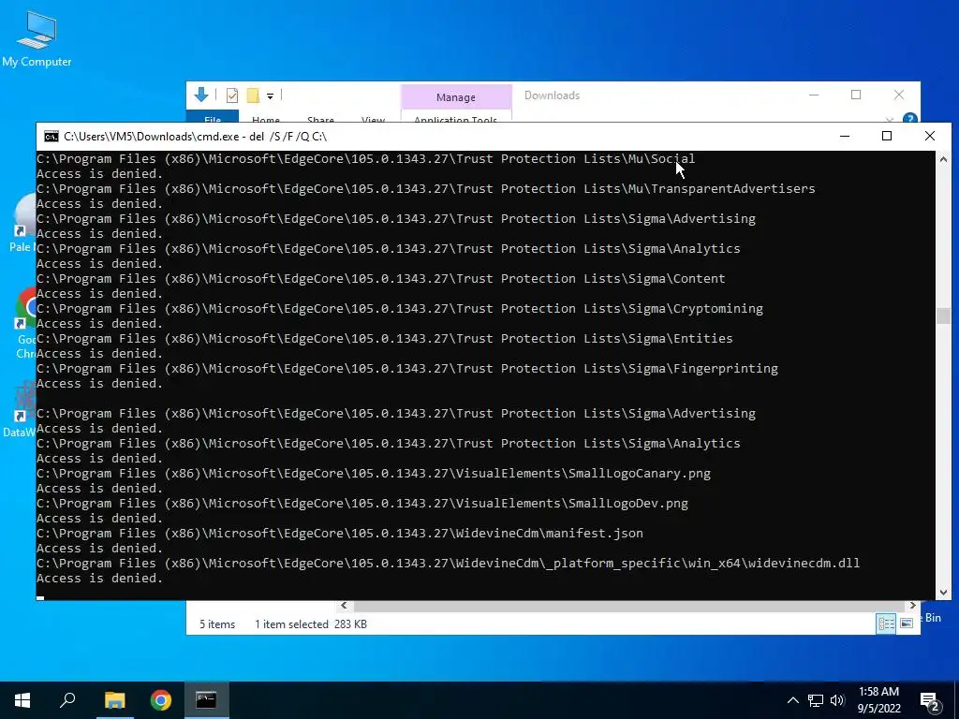Click the Sigma\Entities console line
The width and height of the screenshot is (959, 719).
point(385,338)
